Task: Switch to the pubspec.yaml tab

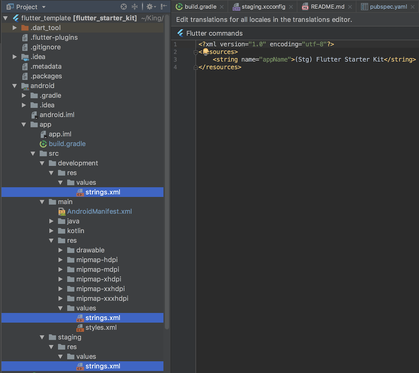Action: coord(388,7)
